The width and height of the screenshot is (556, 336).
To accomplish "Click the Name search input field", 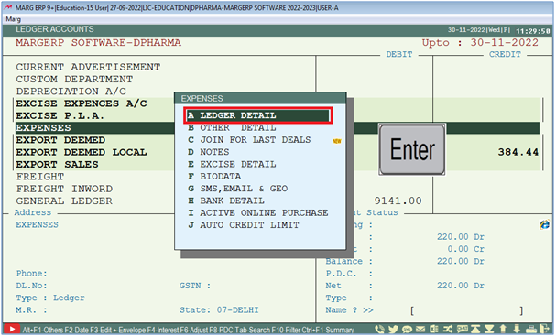I will coord(466,311).
